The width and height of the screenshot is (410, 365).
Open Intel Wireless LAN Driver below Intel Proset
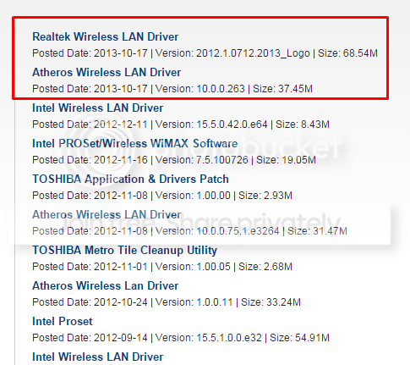(97, 357)
